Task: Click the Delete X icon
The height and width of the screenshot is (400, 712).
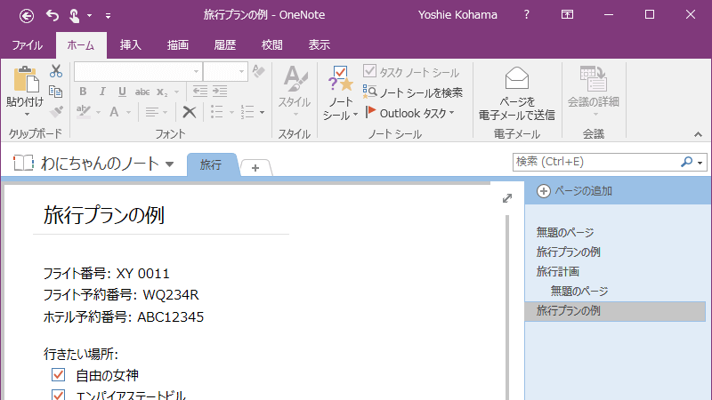Action: click(189, 112)
